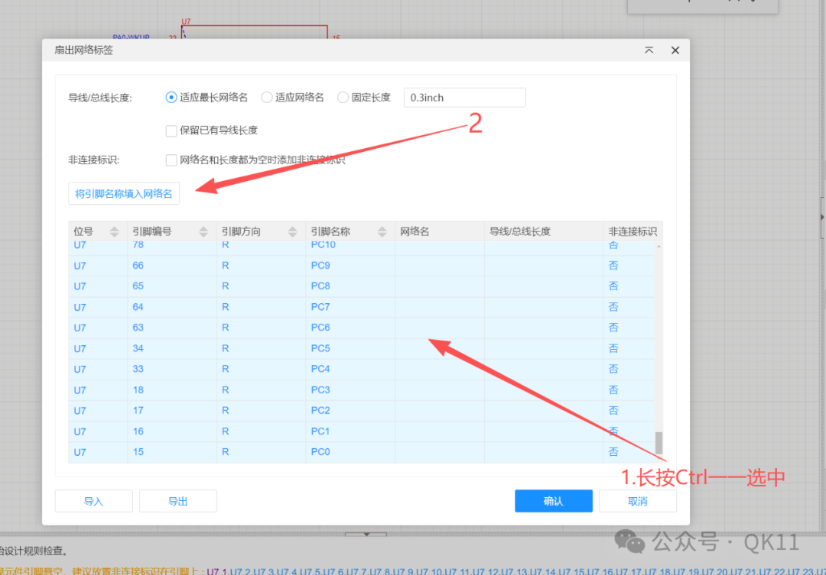Click the 非连接标识 column header
Viewport: 826px width, 575px height.
[x=633, y=231]
